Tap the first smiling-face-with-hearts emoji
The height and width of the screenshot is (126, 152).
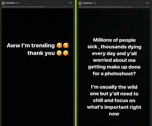tap(59, 45)
